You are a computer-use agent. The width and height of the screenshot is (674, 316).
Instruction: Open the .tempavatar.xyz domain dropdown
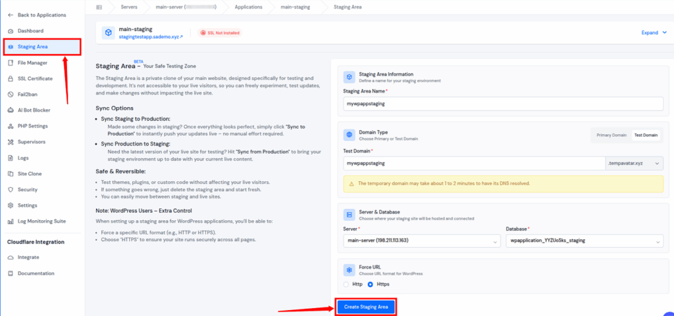click(x=634, y=162)
